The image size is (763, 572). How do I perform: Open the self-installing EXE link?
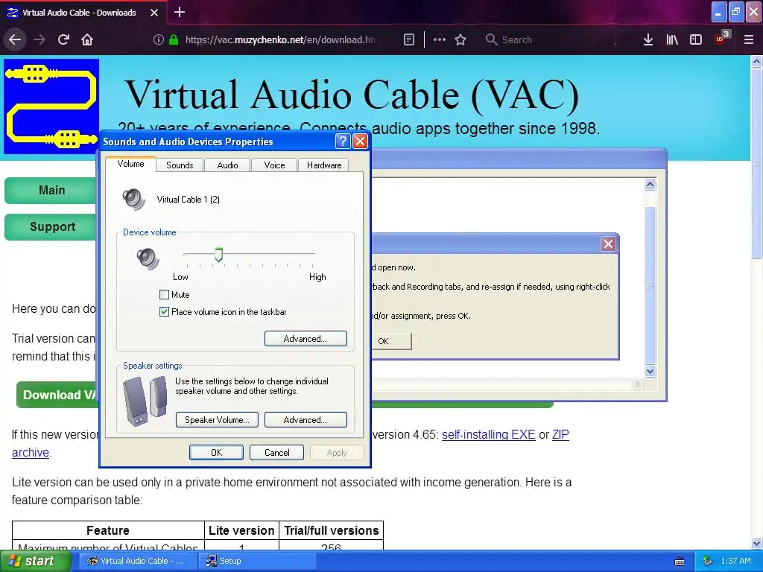click(488, 434)
